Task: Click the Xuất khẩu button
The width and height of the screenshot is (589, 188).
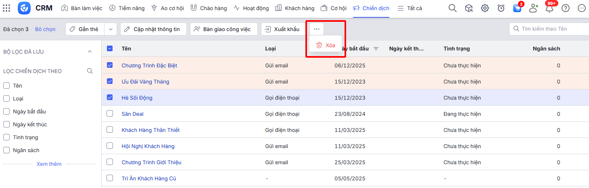Action: point(282,29)
